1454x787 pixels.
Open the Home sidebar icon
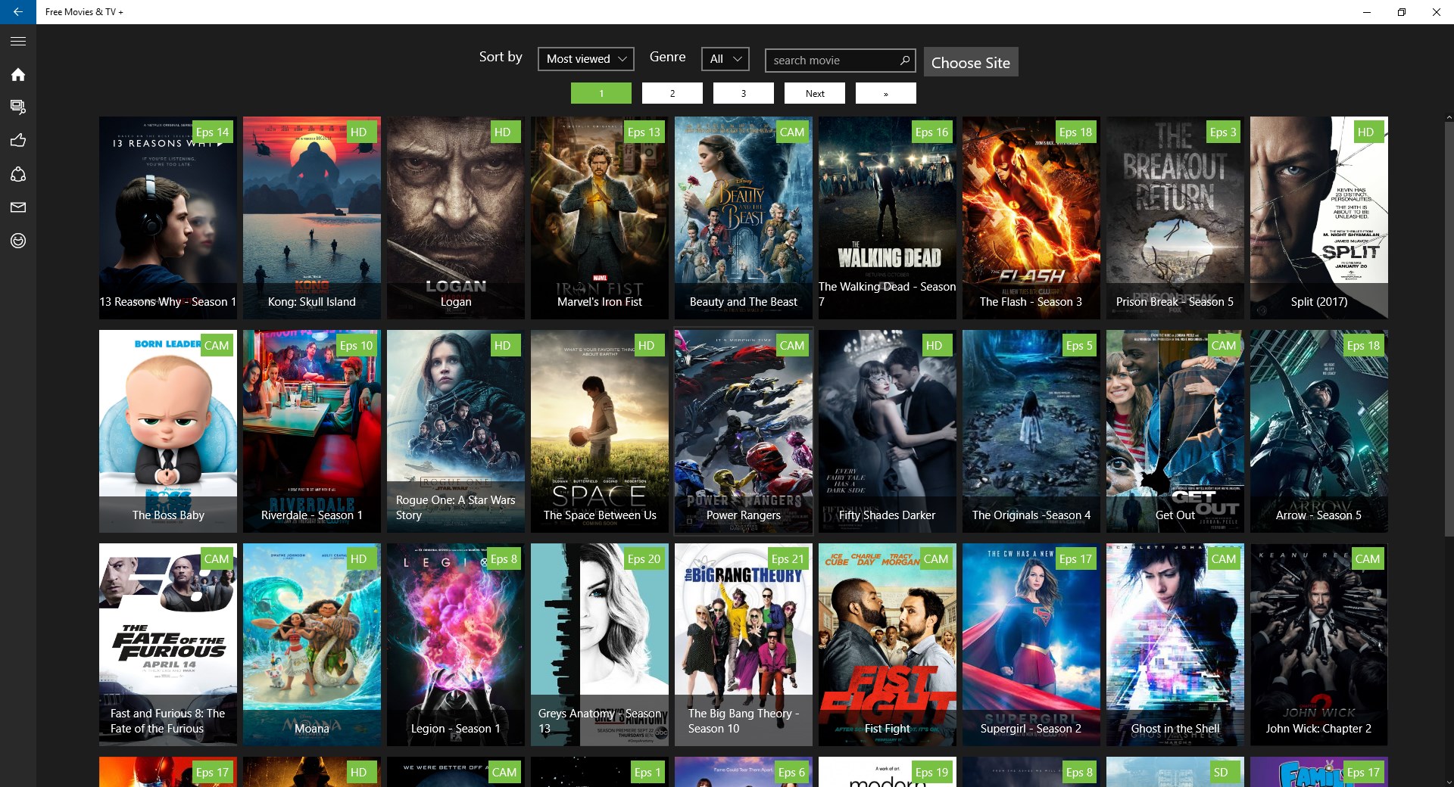(x=17, y=74)
